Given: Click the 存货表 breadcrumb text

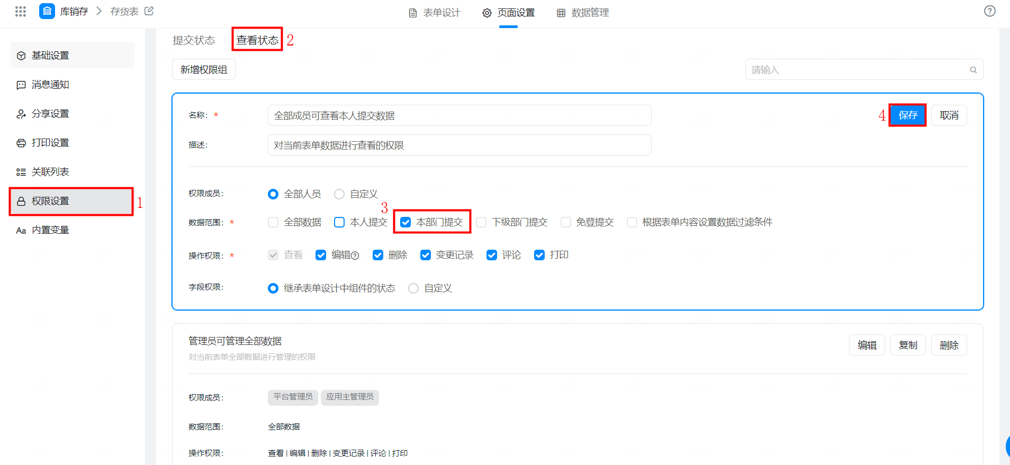Looking at the screenshot, I should 124,12.
